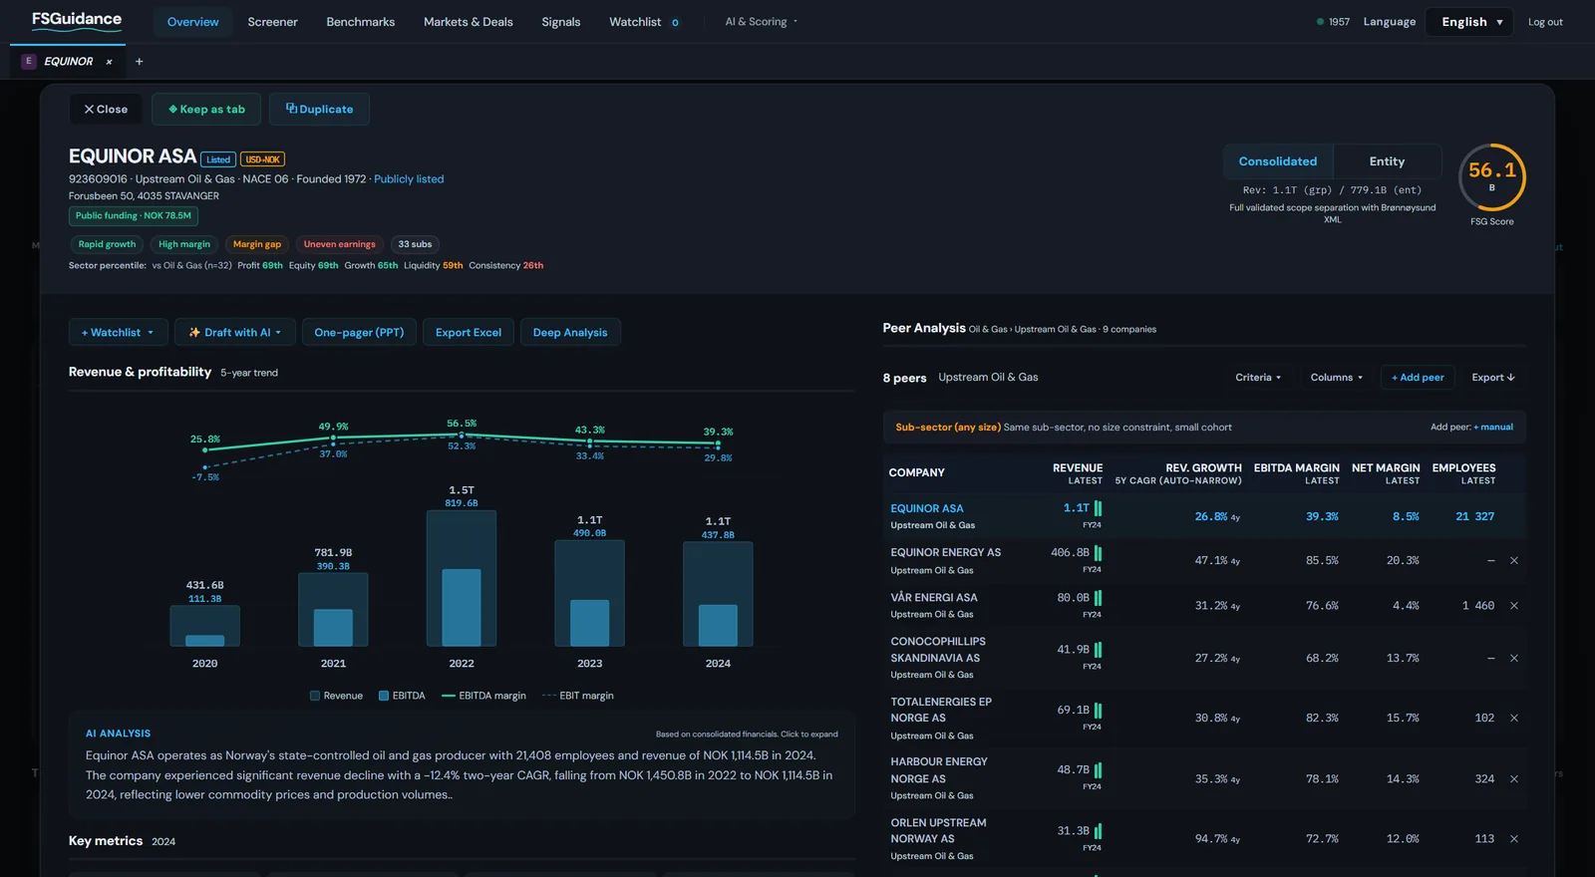
Task: Open the Publicly listed link
Action: click(x=409, y=179)
